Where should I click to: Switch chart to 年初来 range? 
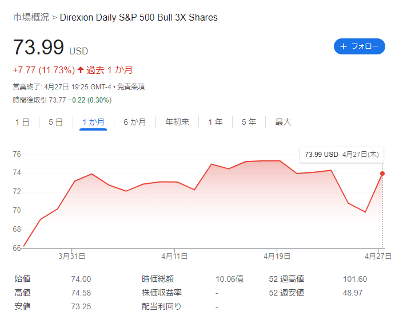(x=177, y=122)
